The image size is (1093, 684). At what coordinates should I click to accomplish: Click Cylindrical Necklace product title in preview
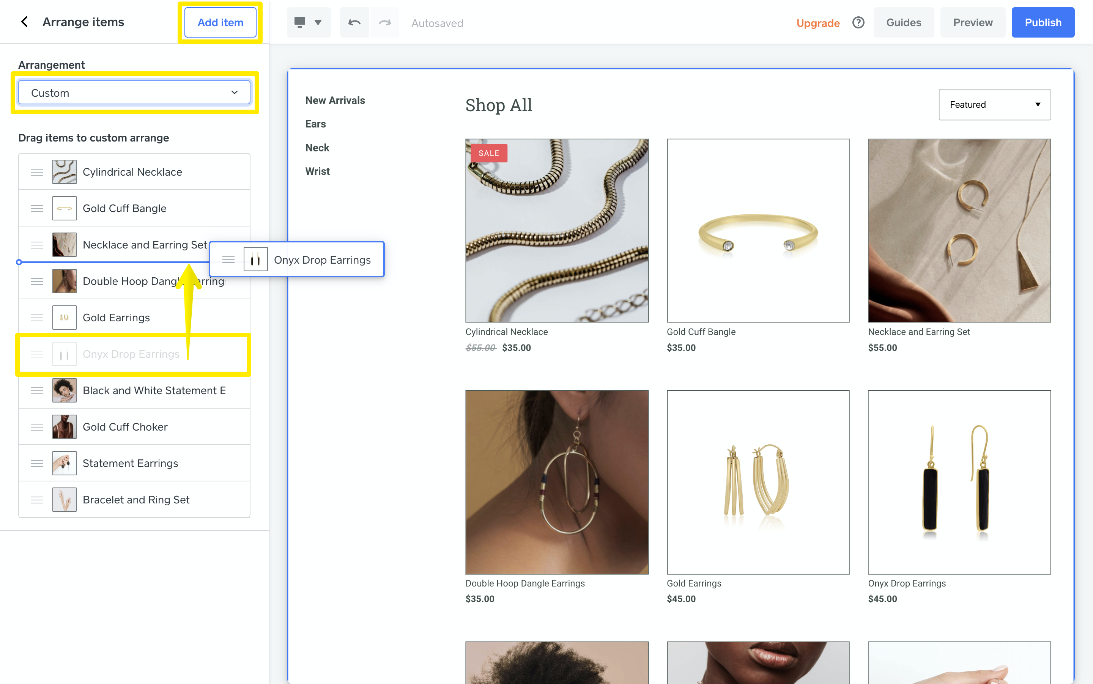click(506, 332)
